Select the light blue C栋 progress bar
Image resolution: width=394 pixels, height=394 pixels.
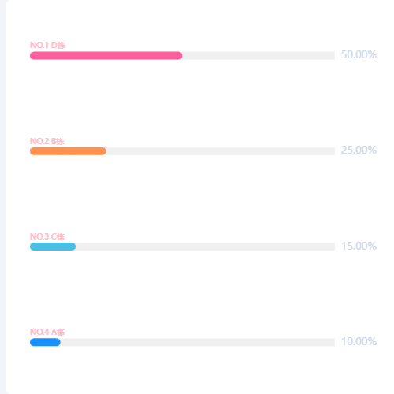[53, 247]
